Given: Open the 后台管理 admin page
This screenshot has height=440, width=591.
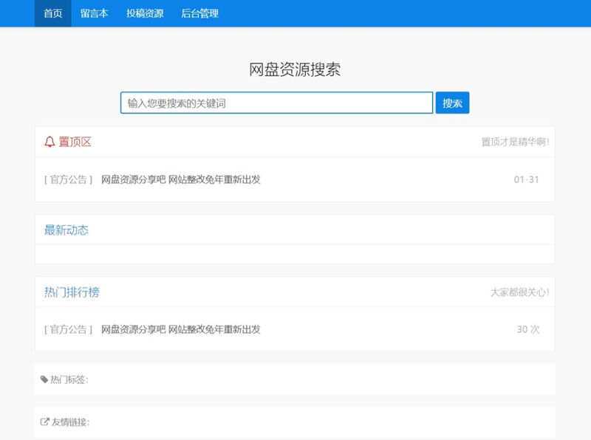Looking at the screenshot, I should (199, 13).
